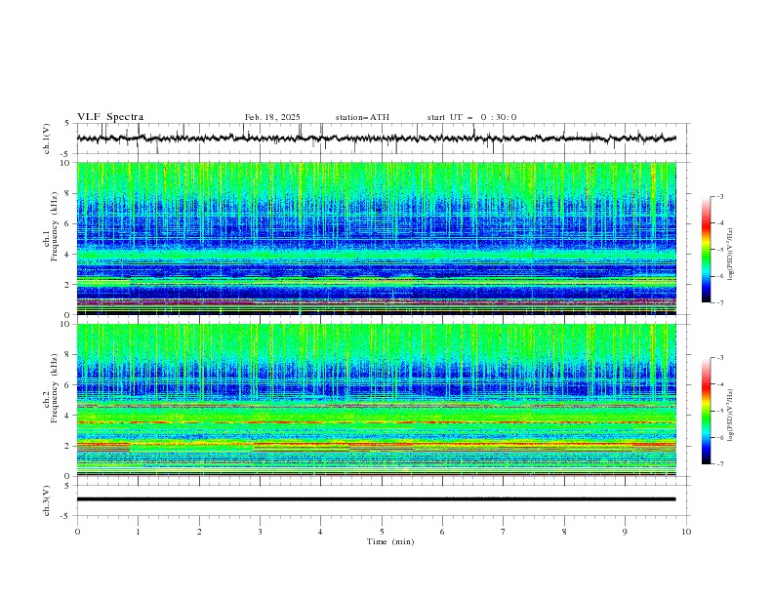Click the "ch.1(V)" waveform axis label
The width and height of the screenshot is (773, 597).
(x=47, y=139)
